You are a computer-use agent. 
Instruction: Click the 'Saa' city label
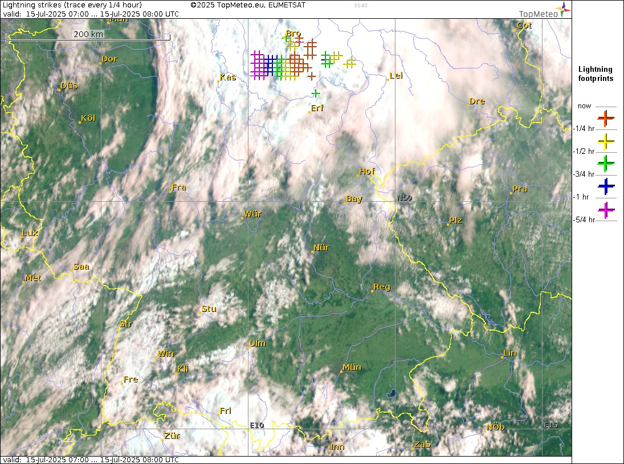click(x=81, y=267)
